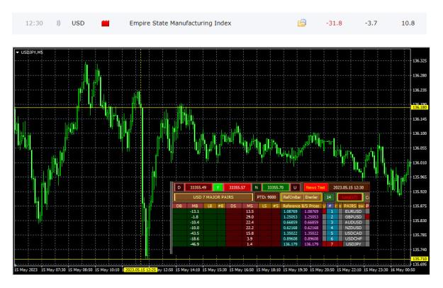This screenshot has height=288, width=443.
Task: Click the red News Test button
Action: tap(315, 187)
